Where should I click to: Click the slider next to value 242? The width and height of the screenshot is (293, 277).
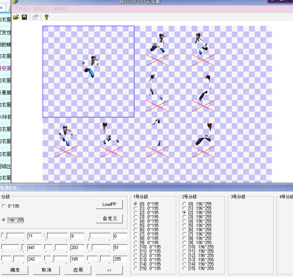13,259
